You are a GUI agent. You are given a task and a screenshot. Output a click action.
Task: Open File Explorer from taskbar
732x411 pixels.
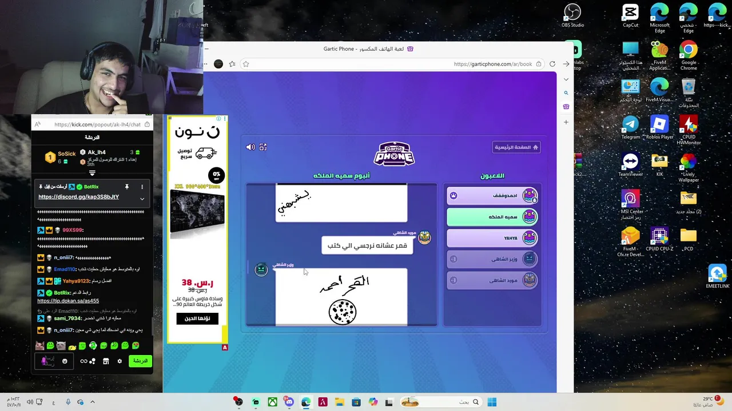point(339,402)
